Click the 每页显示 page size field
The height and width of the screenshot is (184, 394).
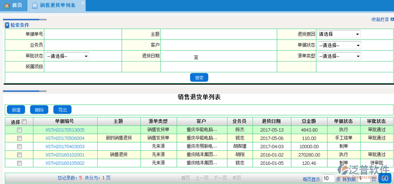[x=328, y=178]
